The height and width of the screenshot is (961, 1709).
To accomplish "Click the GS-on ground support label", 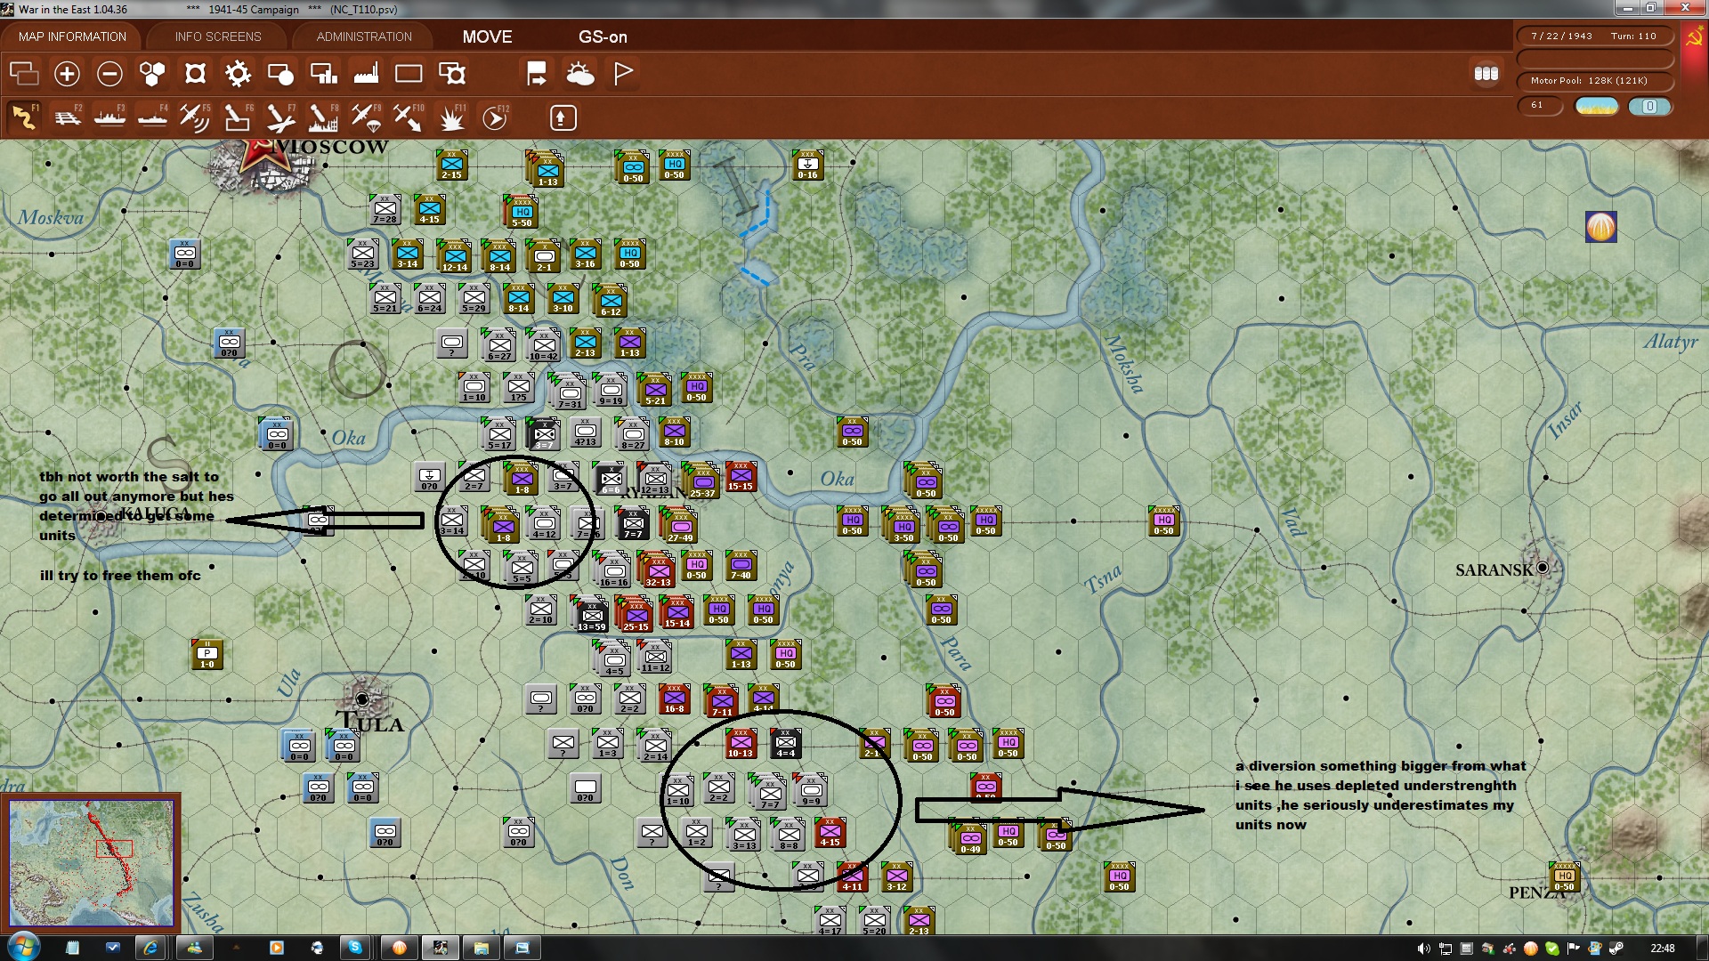I will coord(603,36).
